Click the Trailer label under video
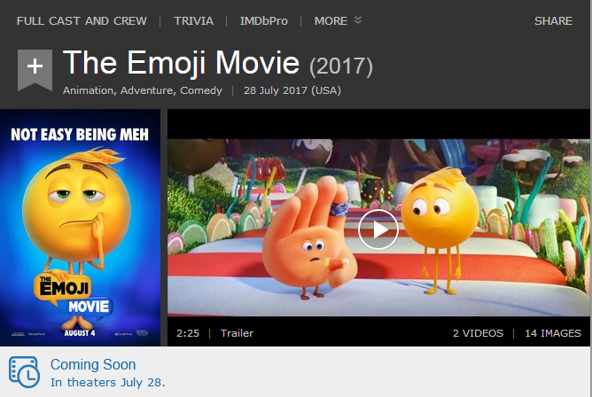Viewport: 592px width, 397px height. pos(237,333)
